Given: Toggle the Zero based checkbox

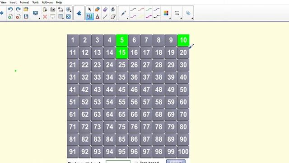Looking at the screenshot, I should tap(136, 162).
